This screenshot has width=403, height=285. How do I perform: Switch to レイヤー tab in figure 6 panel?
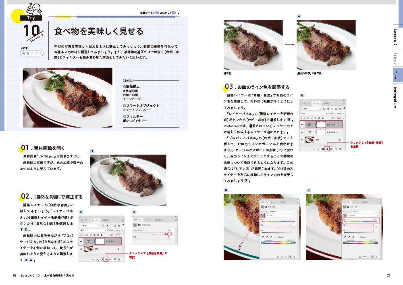pos(274,202)
